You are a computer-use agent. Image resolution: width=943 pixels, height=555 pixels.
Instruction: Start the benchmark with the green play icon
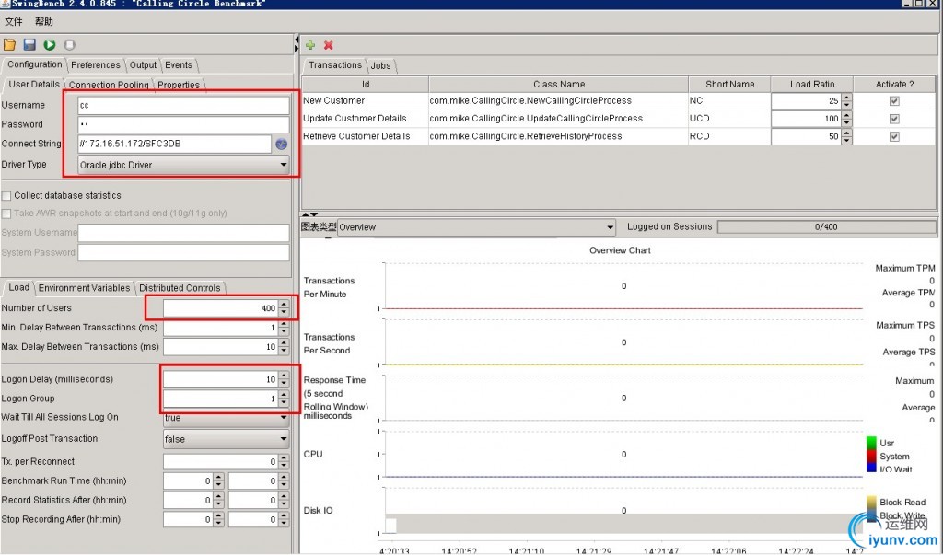click(x=50, y=44)
